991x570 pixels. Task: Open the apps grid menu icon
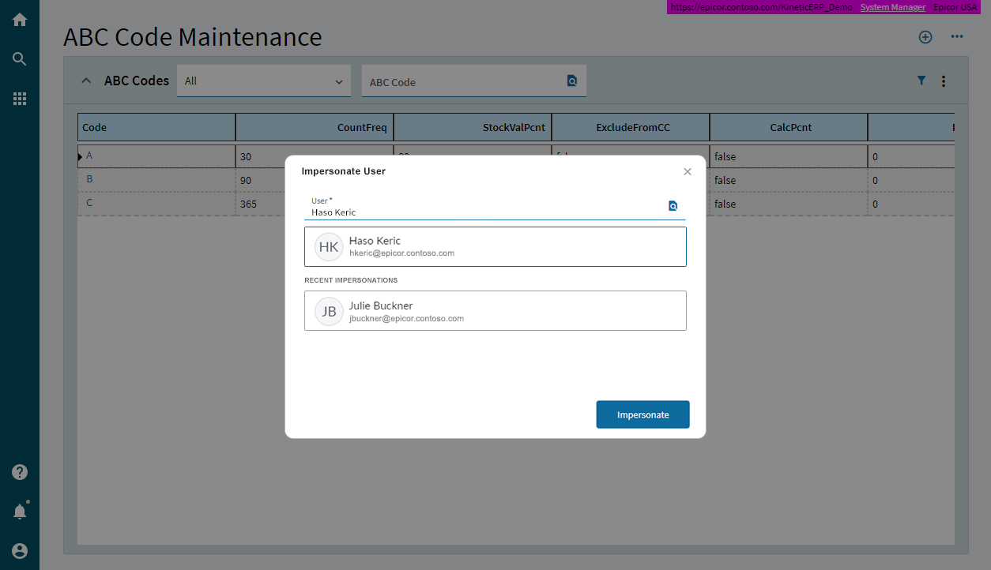pyautogui.click(x=20, y=99)
